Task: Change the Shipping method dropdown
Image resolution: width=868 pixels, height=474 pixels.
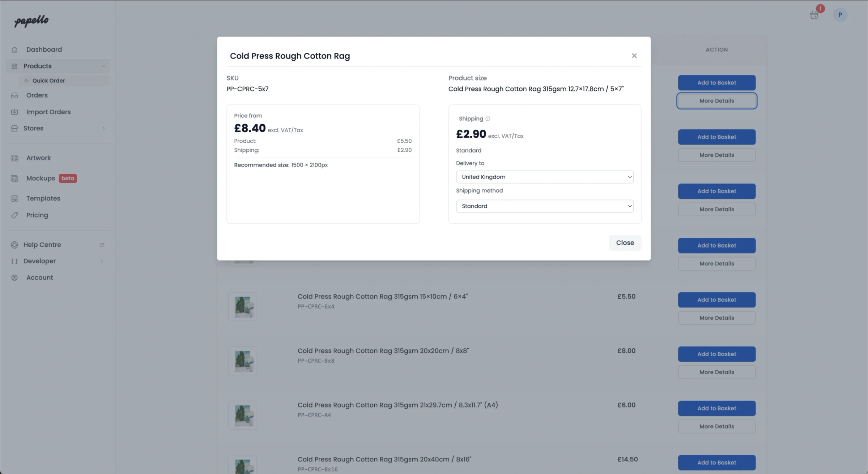Action: click(x=544, y=206)
